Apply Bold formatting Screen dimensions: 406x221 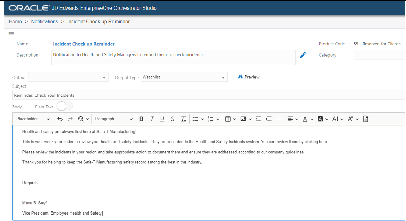pos(141,119)
